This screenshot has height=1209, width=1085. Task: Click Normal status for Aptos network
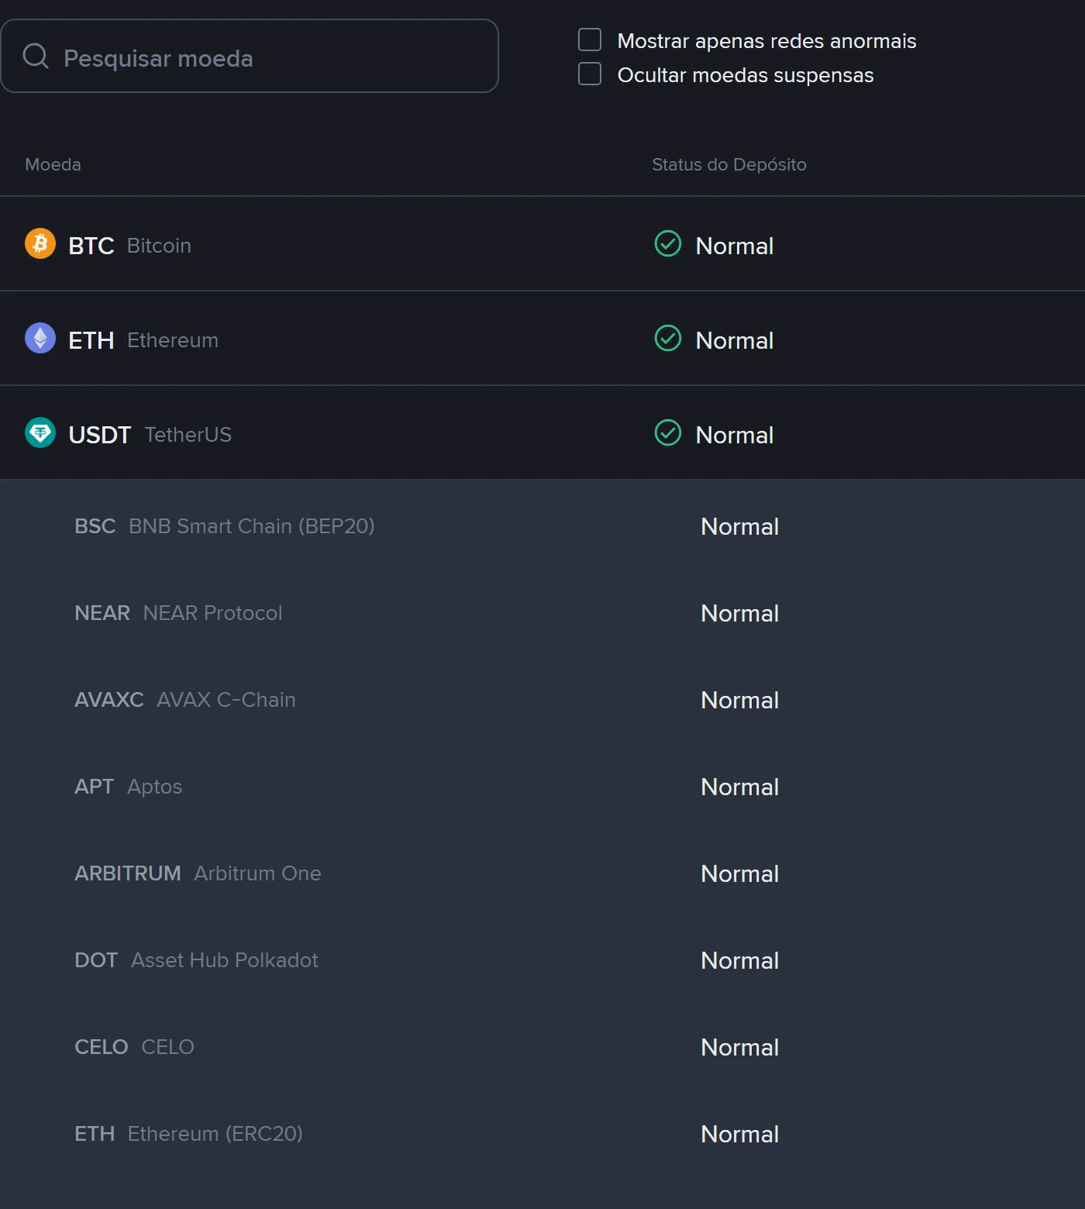pos(740,787)
